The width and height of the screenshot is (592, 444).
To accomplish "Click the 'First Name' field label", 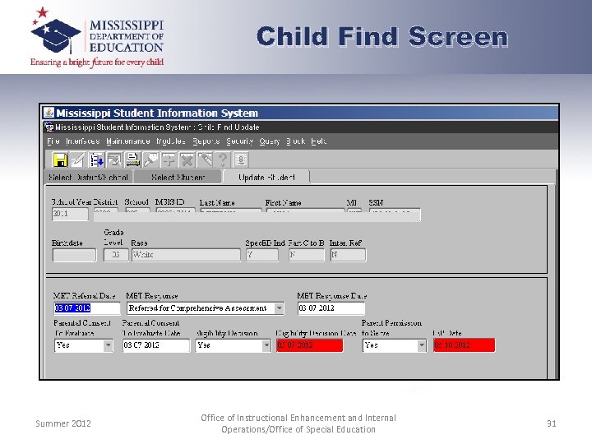I will [283, 203].
